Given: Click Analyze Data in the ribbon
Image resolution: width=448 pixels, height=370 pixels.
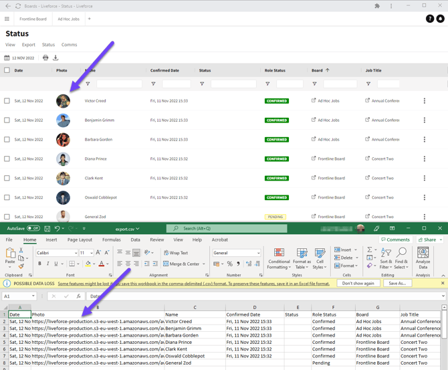Looking at the screenshot, I should coord(423,258).
